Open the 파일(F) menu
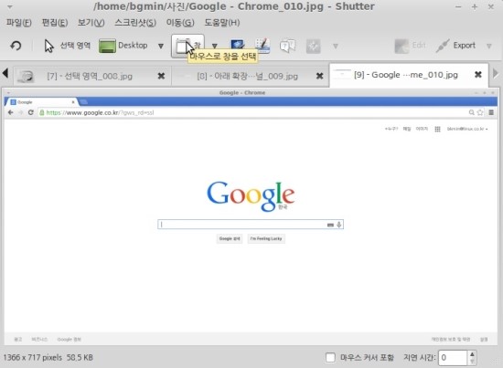Image resolution: width=503 pixels, height=368 pixels. coord(18,23)
